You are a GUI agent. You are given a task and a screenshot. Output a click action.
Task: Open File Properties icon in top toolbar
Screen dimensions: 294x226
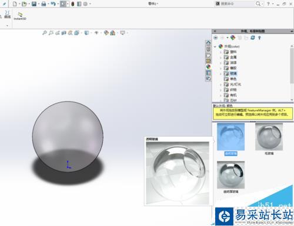pyautogui.click(x=79, y=4)
